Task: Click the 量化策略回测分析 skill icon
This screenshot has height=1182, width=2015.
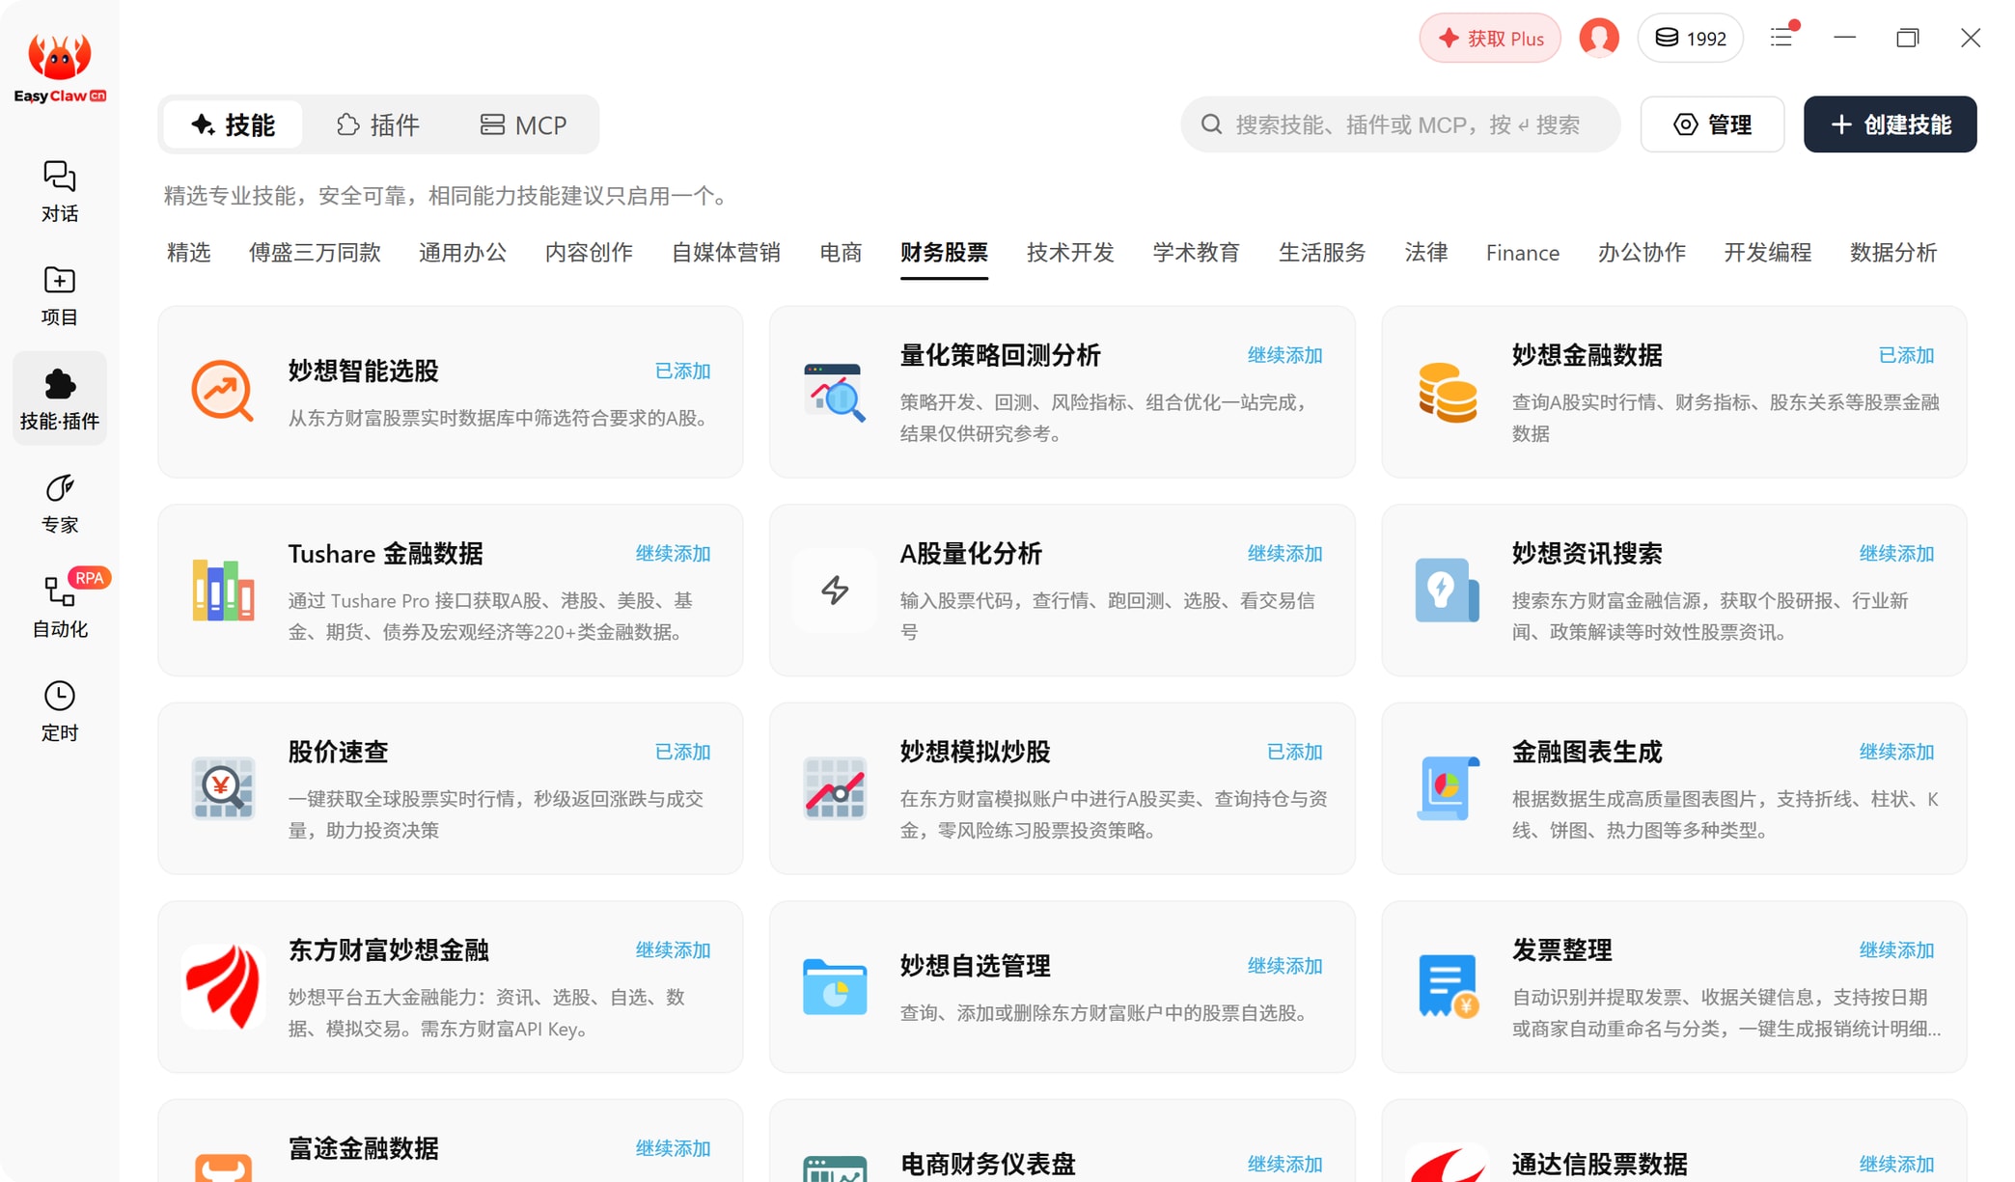Action: 834,392
